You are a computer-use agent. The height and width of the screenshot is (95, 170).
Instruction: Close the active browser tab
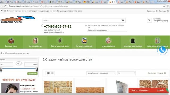click(114, 2)
